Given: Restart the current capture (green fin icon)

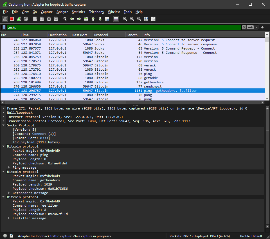Looking at the screenshot, I should click(x=19, y=19).
